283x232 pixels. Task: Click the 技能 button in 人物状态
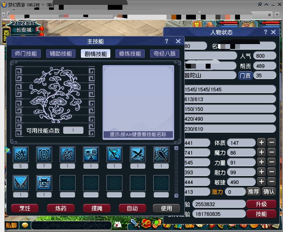coord(261,214)
